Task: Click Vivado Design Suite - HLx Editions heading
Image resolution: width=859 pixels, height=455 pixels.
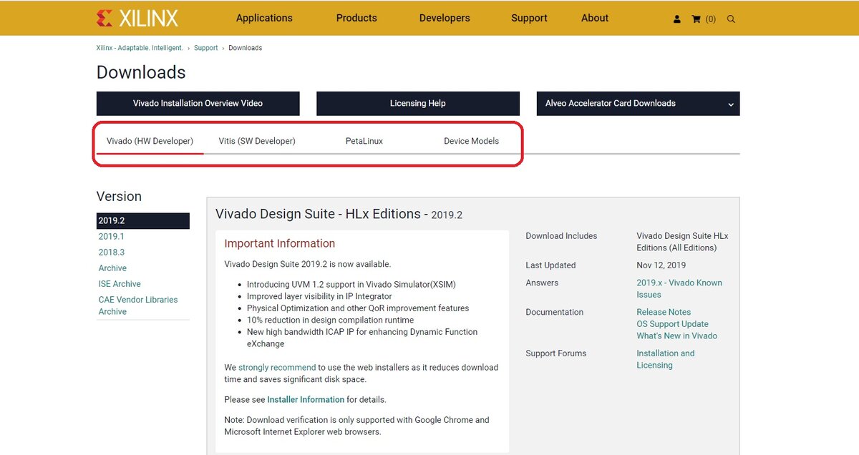Action: pos(339,214)
